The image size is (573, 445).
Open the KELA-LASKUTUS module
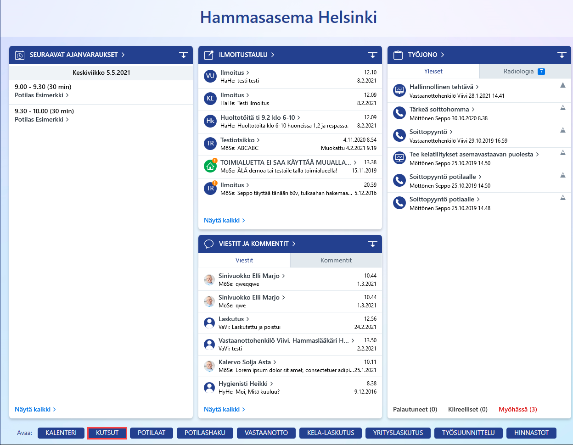[x=331, y=433]
